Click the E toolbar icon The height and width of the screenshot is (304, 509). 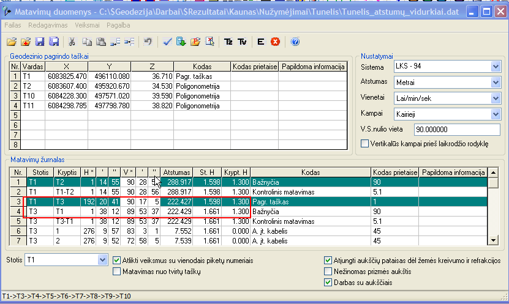point(261,42)
